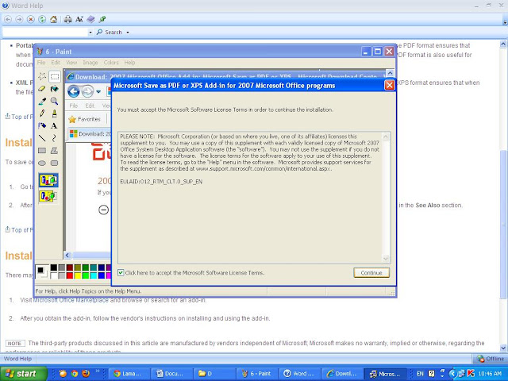Select opaque selection mode option in Paint
This screenshot has width=508, height=381.
48,180
